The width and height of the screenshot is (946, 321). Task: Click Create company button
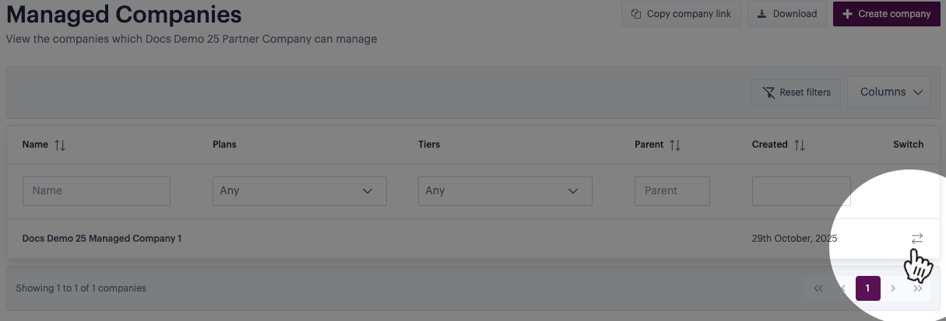pos(886,14)
